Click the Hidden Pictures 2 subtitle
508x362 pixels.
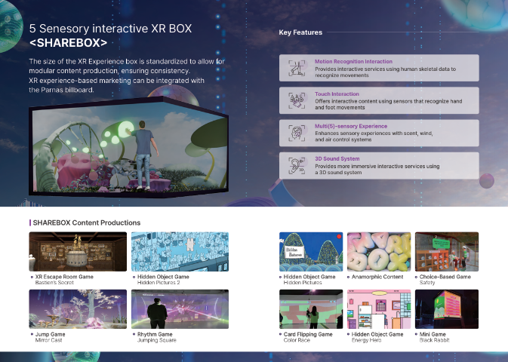pos(159,283)
